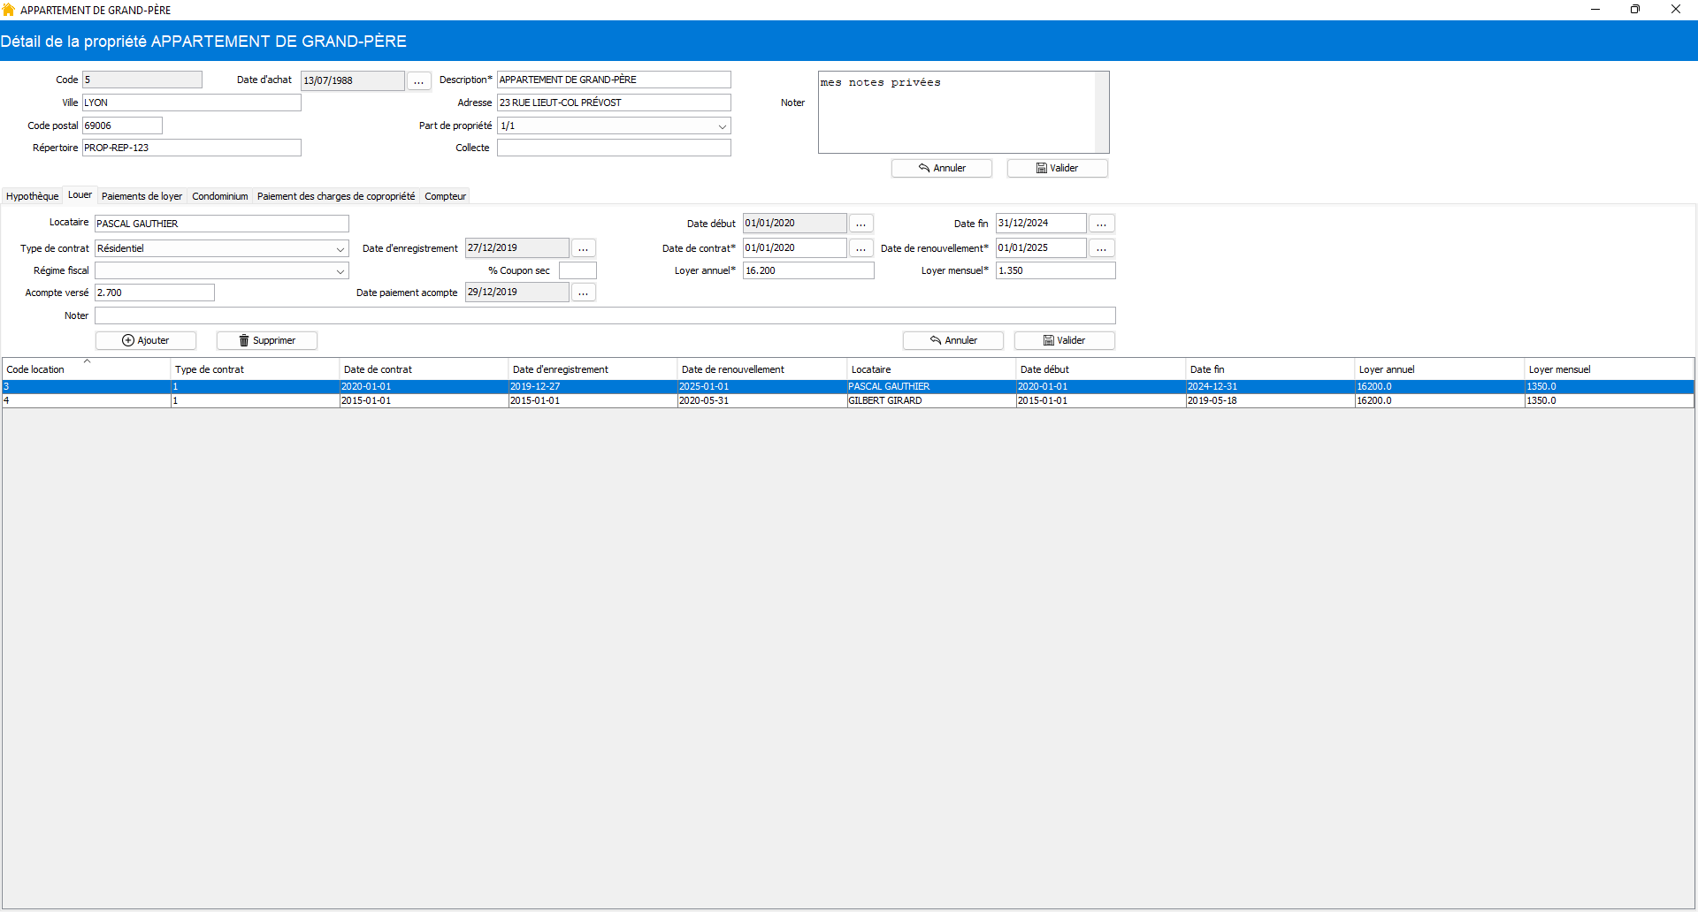Click Annuler in the rental form
The width and height of the screenshot is (1698, 912).
(953, 340)
